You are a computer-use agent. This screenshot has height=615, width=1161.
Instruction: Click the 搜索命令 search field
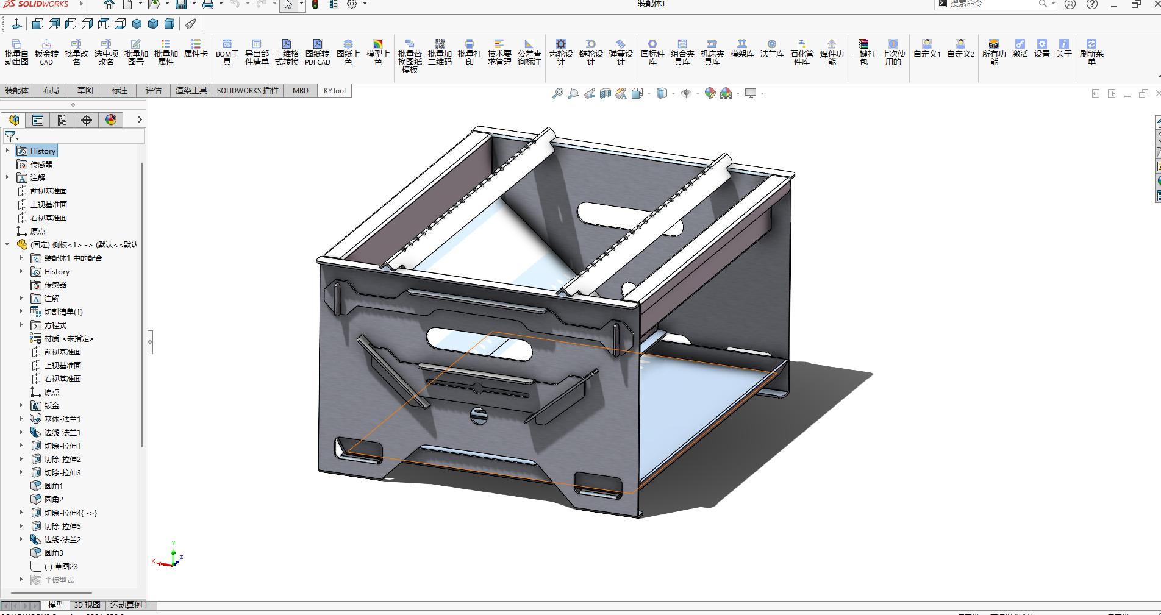994,4
